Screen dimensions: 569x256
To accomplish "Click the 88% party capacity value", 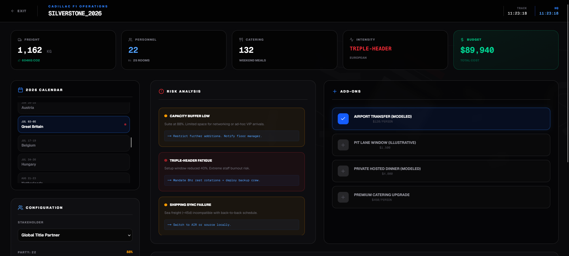I will [x=130, y=252].
